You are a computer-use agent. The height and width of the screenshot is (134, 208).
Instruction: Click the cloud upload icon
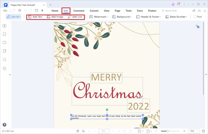pos(199,11)
